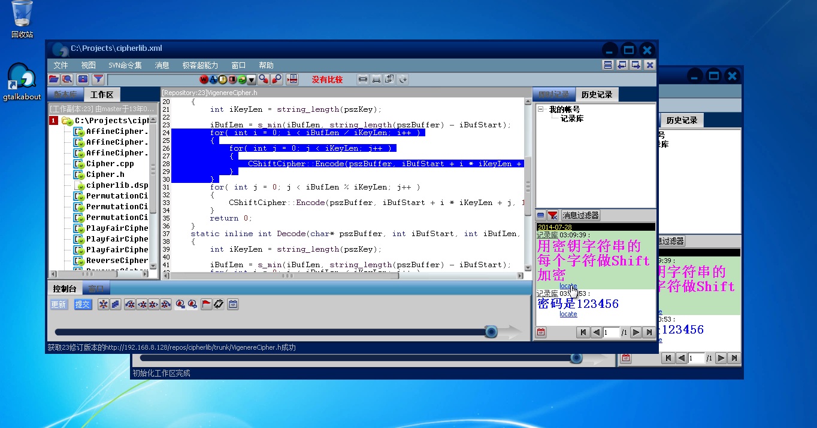Image resolution: width=817 pixels, height=428 pixels.
Task: Open the 帮助 menu
Action: (x=266, y=65)
